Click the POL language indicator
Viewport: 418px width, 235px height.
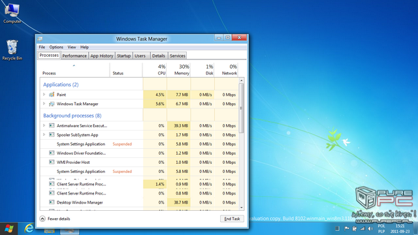381,226
